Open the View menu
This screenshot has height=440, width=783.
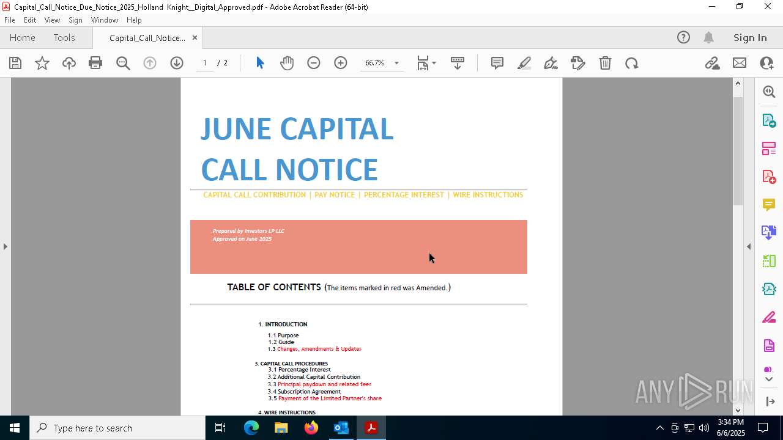point(53,20)
